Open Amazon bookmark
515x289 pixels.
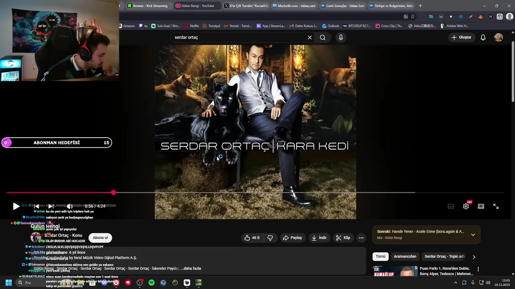tap(127, 26)
